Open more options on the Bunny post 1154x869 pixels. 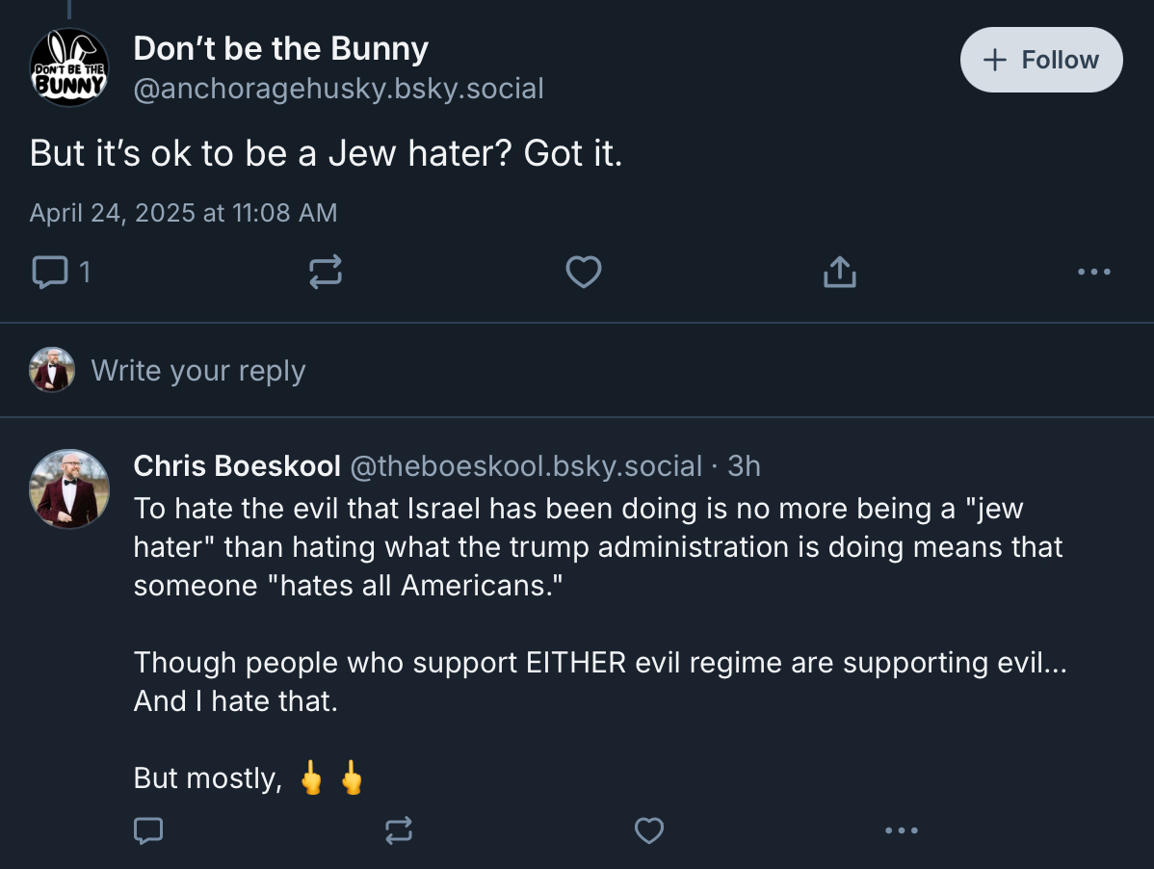point(1094,273)
